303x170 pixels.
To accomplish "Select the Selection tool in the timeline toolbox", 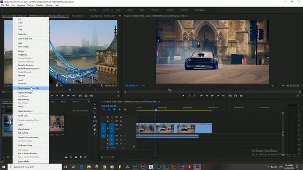I will pyautogui.click(x=95, y=104).
